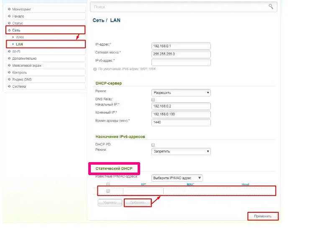Image resolution: width=310 pixels, height=229 pixels.
Task: Open the IPv6 Режим dropdown showing Запретить
Action: point(181,151)
